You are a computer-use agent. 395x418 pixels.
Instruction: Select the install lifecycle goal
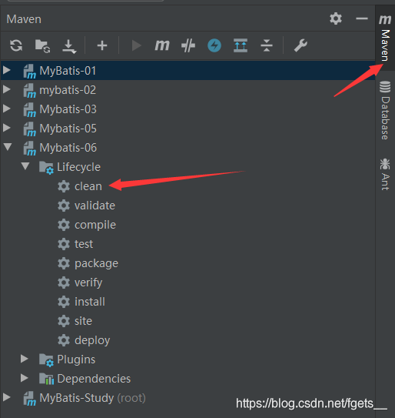90,302
